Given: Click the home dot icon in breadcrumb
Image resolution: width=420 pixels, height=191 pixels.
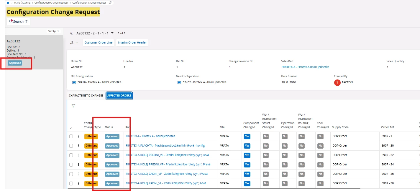Looking at the screenshot, I should click(x=8, y=3).
